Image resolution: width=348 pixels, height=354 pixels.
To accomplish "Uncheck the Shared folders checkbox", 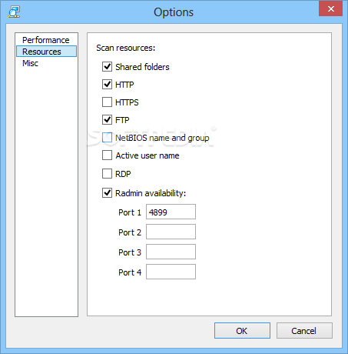I will coord(107,67).
